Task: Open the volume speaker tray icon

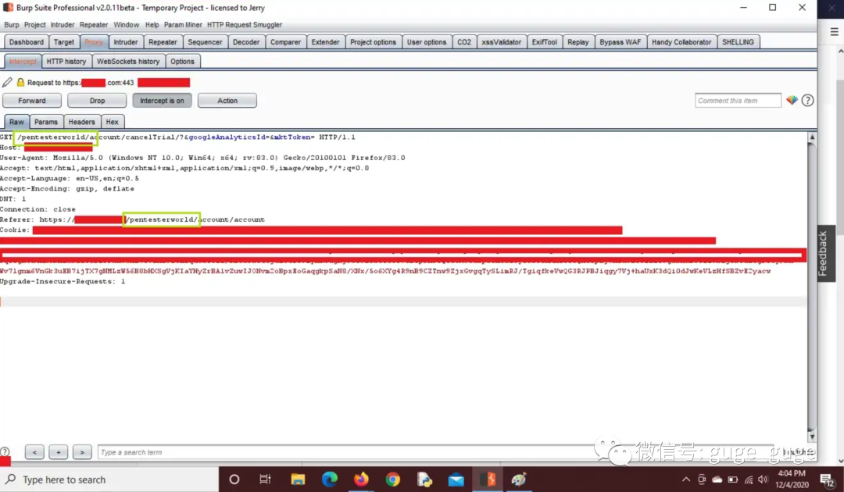Action: tap(763, 479)
